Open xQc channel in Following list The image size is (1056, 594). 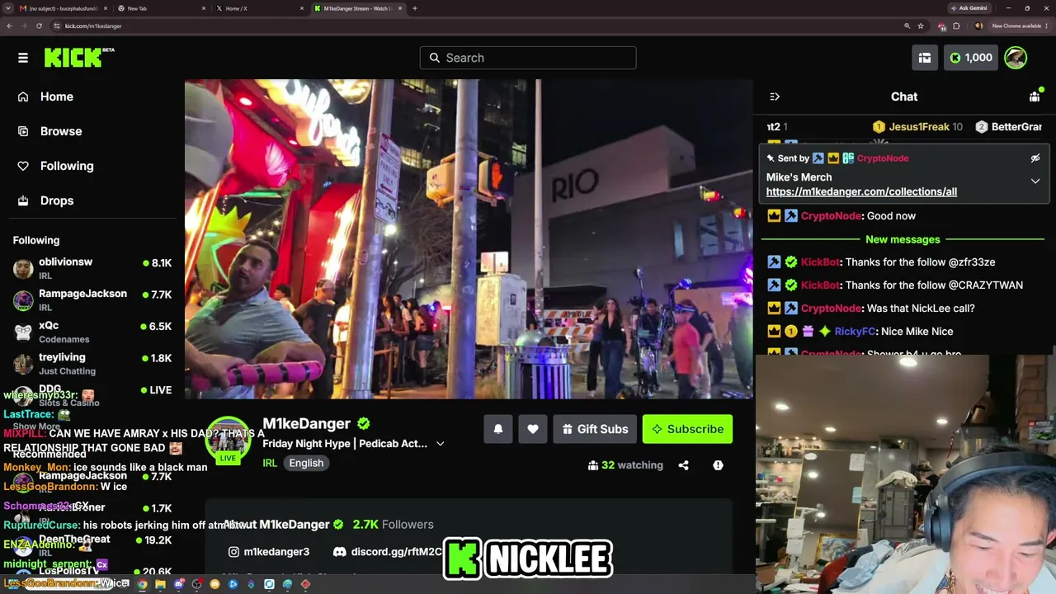coord(92,332)
